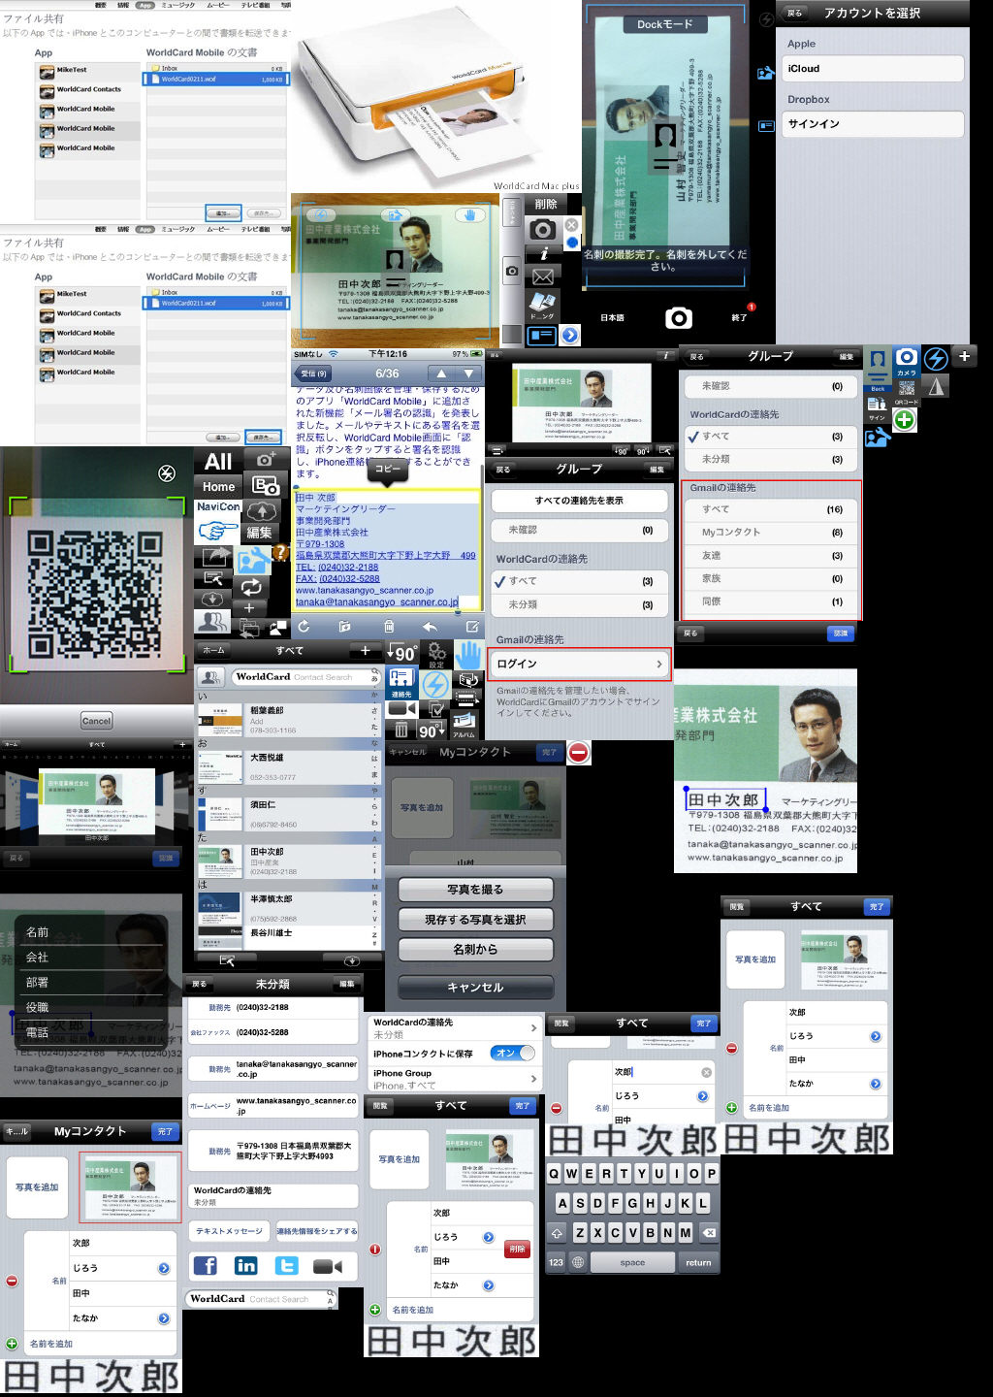Click the trash icon in the mail toolbar
Viewport: 993px width, 1397px height.
(x=389, y=627)
